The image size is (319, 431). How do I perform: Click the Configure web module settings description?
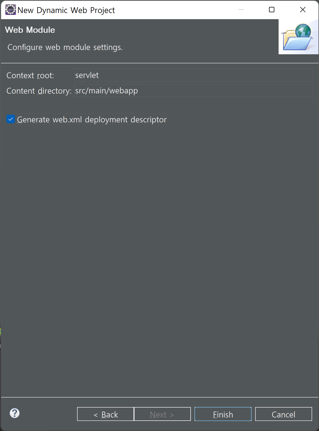pyautogui.click(x=65, y=47)
